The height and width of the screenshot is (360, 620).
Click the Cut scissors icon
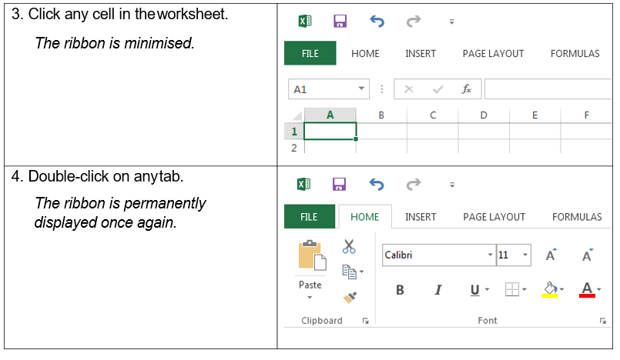point(349,246)
